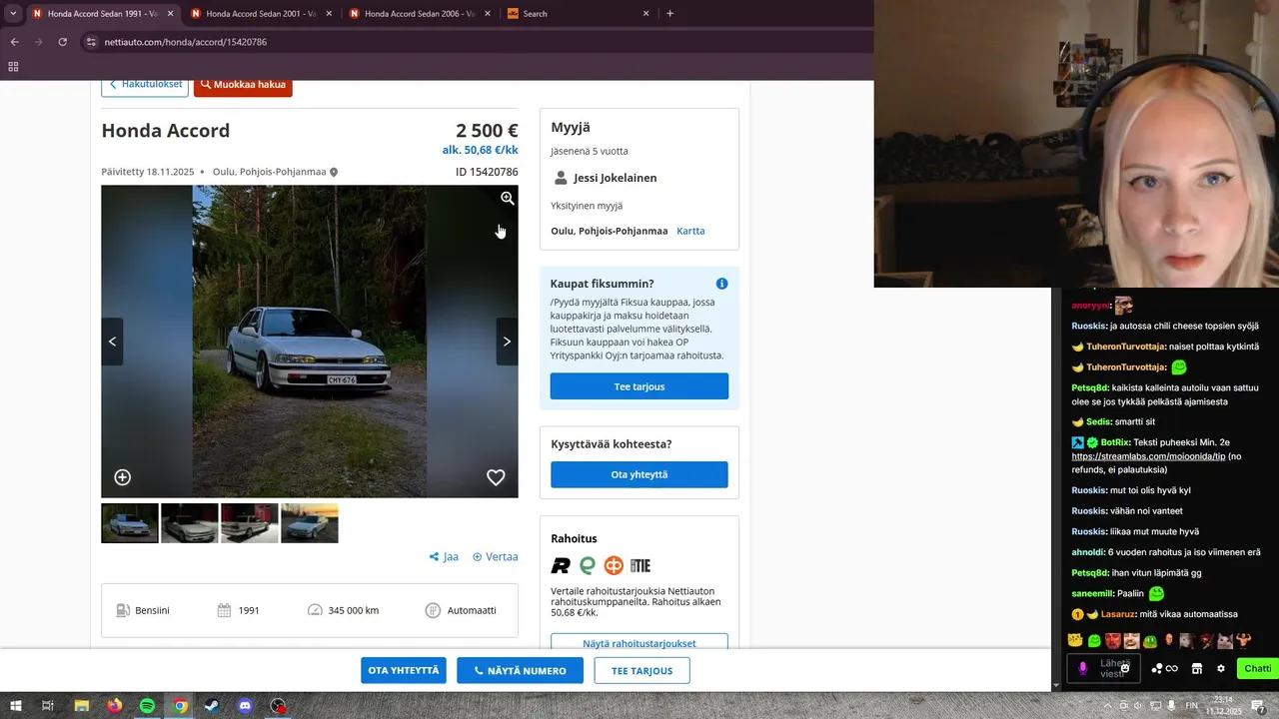Screen dimensions: 1279x719
Task: Click the Tee tarjous button in Kaupat fiksummin
Action: [639, 386]
